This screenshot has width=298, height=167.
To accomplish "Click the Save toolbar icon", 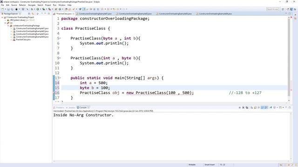I will (8, 9).
